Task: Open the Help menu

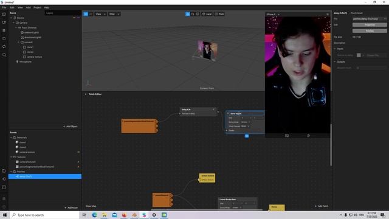Action: (x=46, y=7)
